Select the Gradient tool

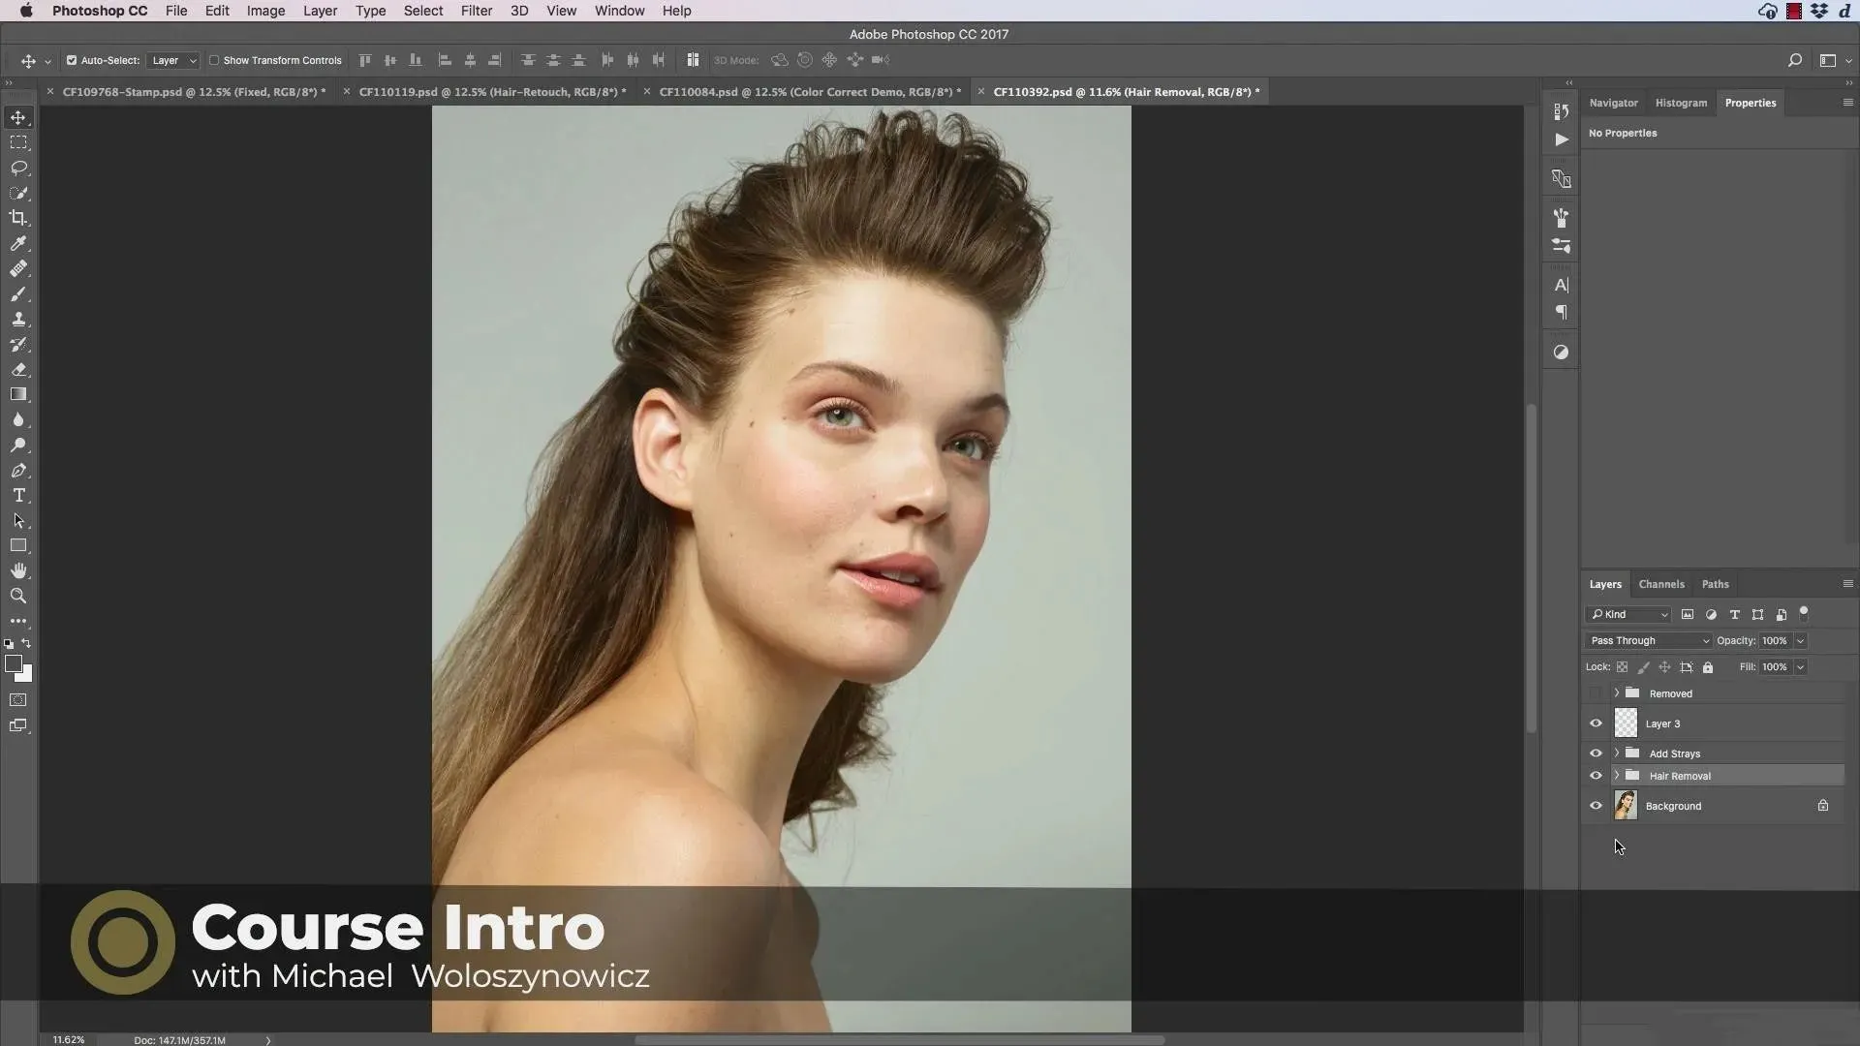[x=18, y=395]
